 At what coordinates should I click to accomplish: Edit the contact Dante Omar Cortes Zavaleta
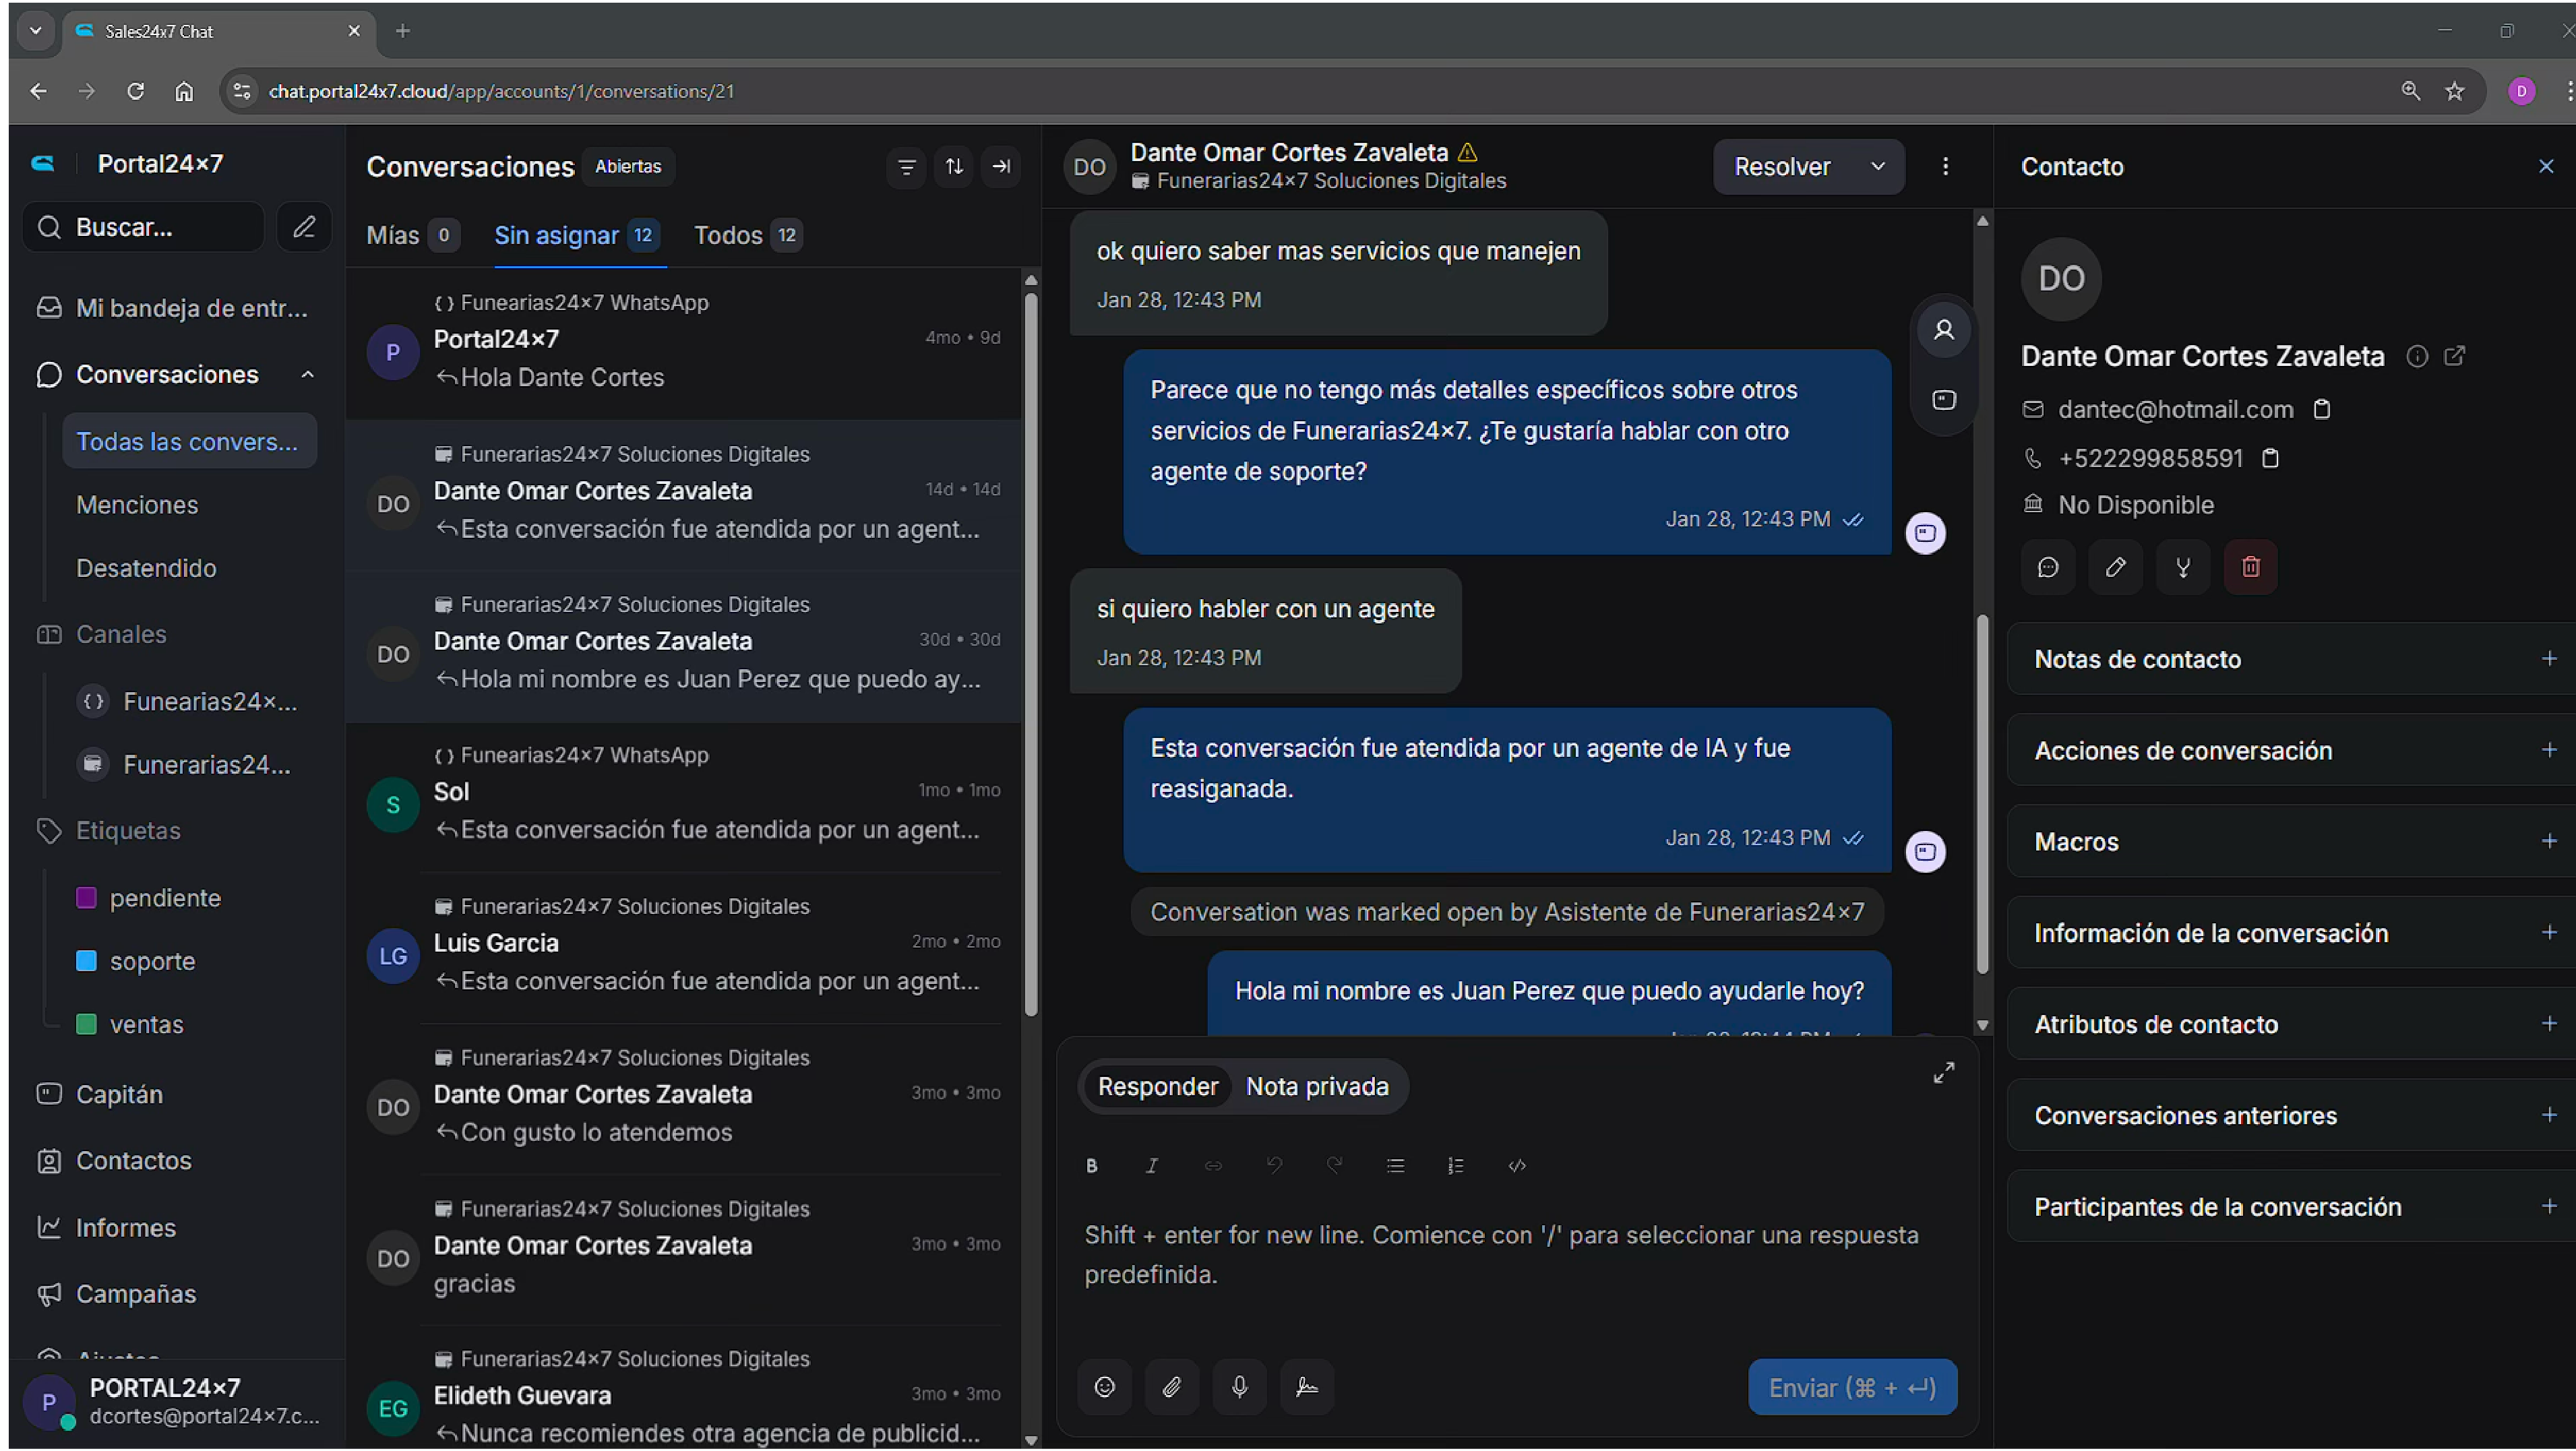click(2115, 567)
